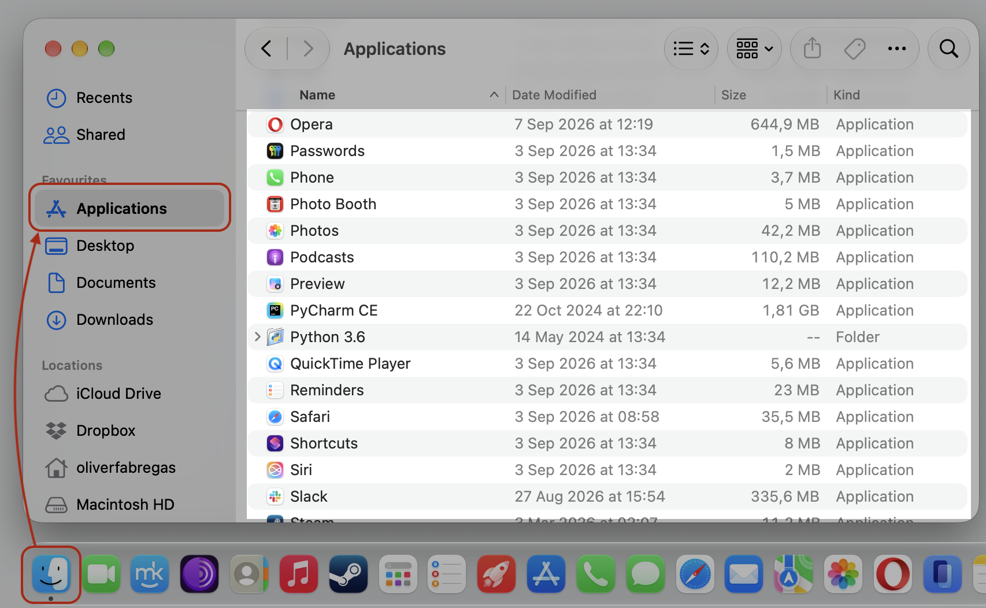Go forward using the right chevron button

click(x=309, y=49)
